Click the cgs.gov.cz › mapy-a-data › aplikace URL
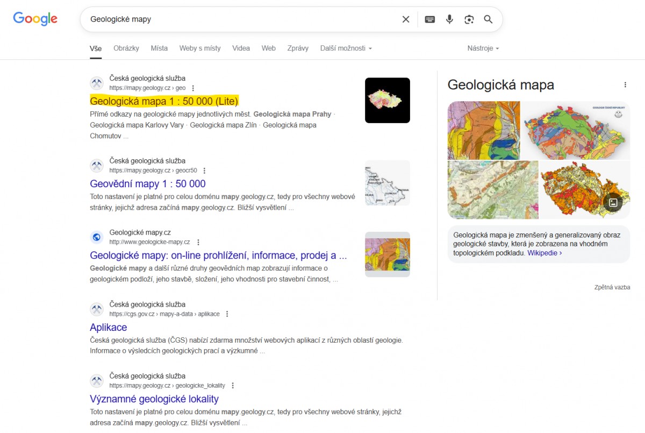This screenshot has height=433, width=645. (x=164, y=314)
